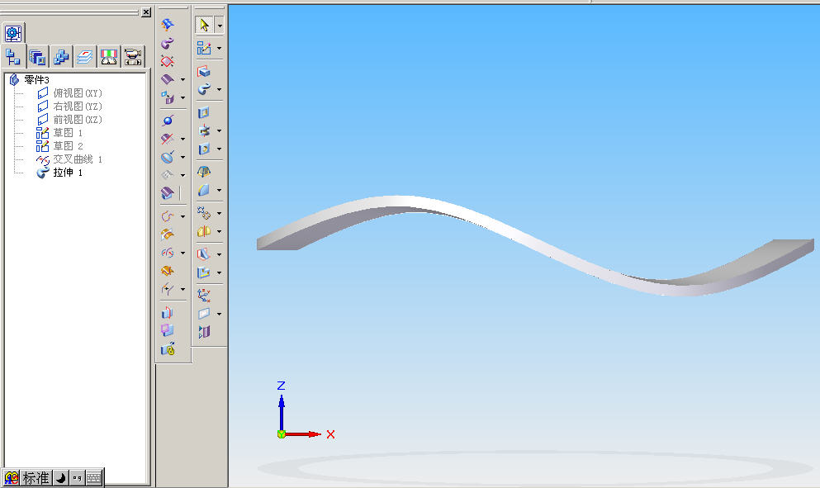Select 前视图 (XZ) reference plane
The height and width of the screenshot is (488, 820).
click(78, 120)
